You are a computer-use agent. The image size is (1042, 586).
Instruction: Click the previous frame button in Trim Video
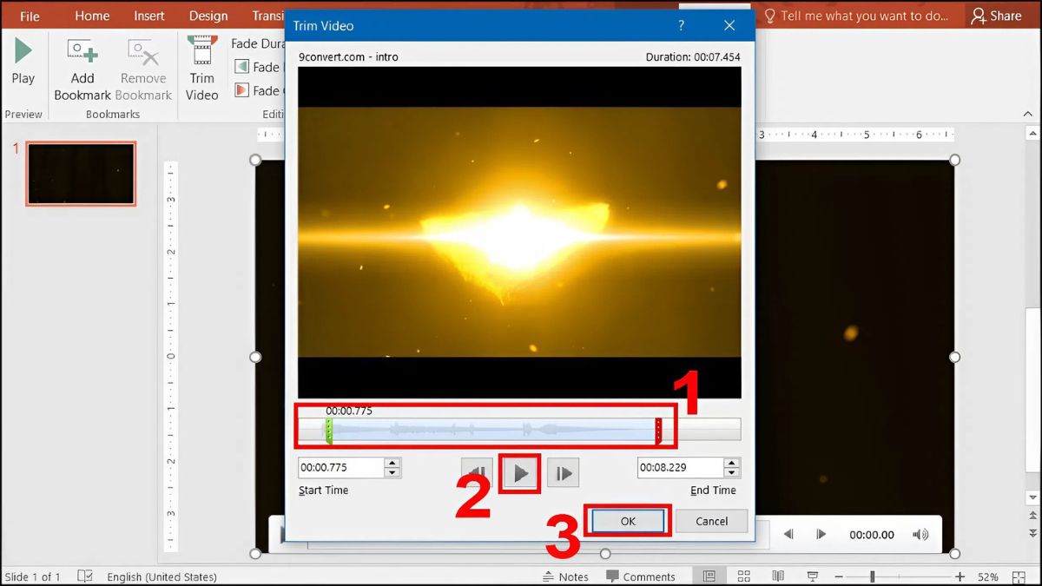coord(477,473)
